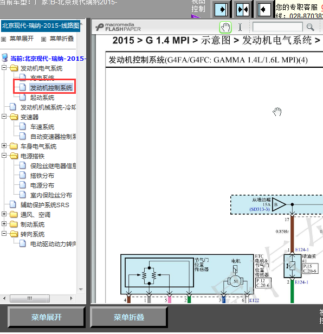Image resolution: width=323 pixels, height=334 pixels.
Task: Click into the FlashPaper search input field
Action: click(277, 27)
